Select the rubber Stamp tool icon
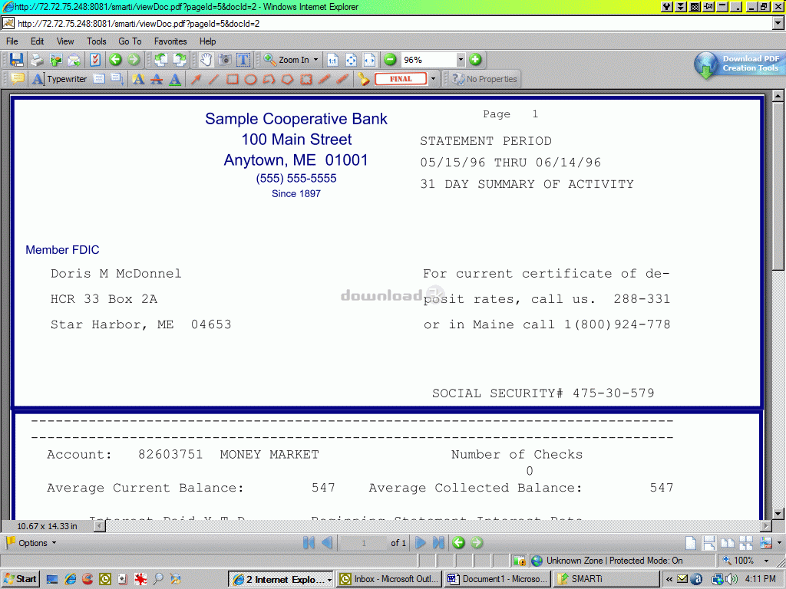The height and width of the screenshot is (589, 786). [x=363, y=79]
